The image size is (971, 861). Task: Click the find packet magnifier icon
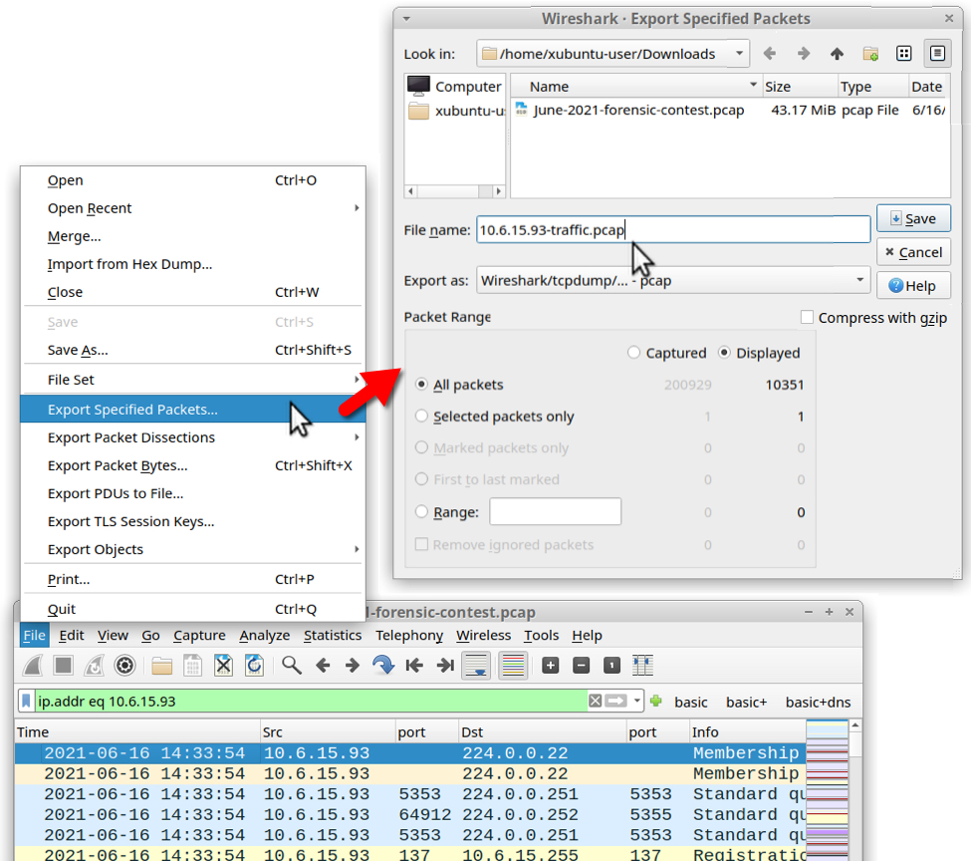pos(291,665)
